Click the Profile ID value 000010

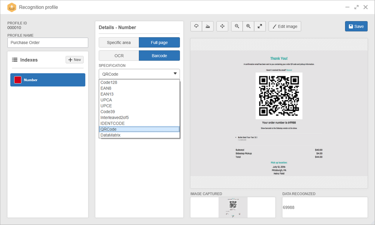click(14, 28)
